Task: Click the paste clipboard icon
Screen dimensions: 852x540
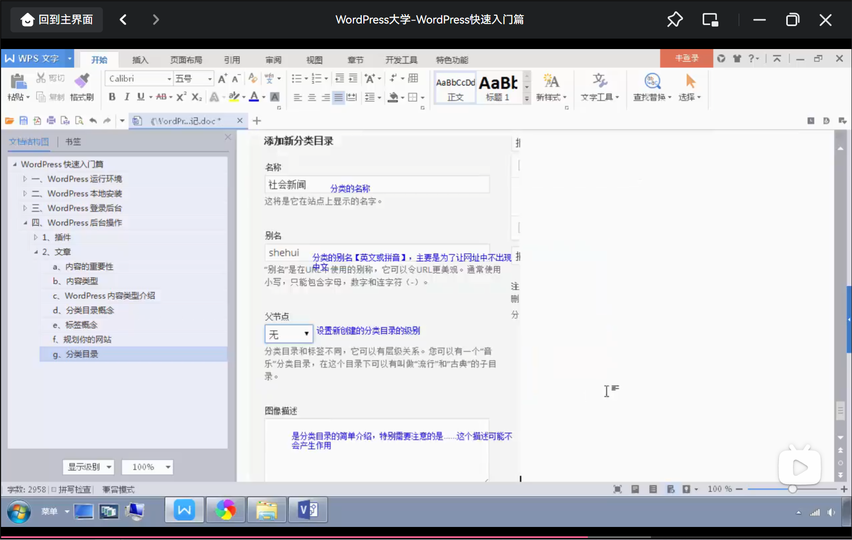Action: (18, 81)
